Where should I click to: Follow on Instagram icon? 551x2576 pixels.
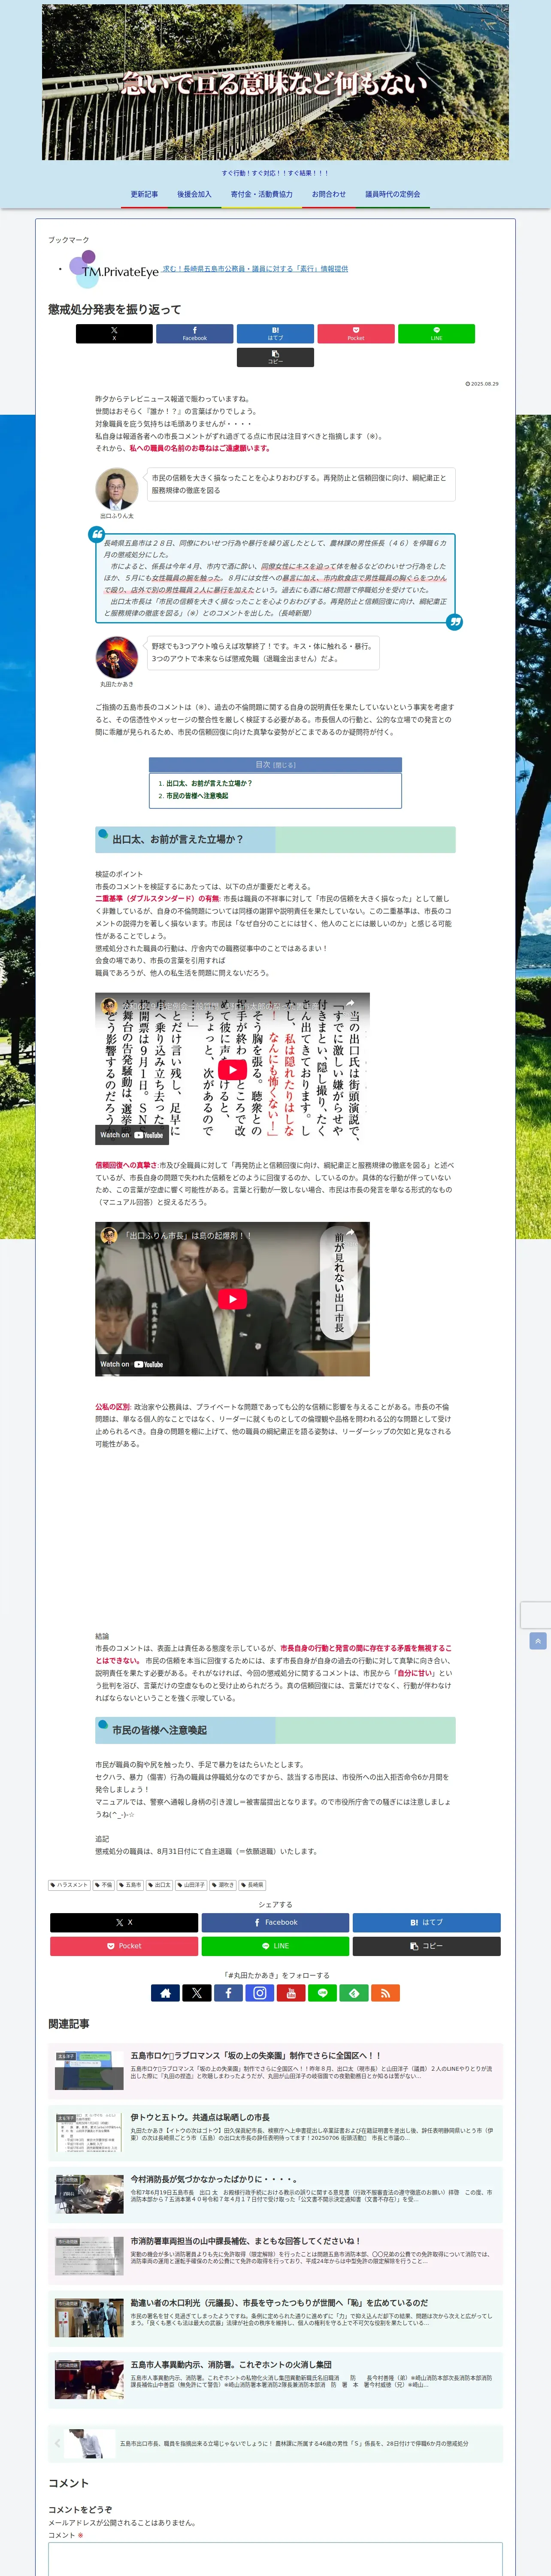260,1993
